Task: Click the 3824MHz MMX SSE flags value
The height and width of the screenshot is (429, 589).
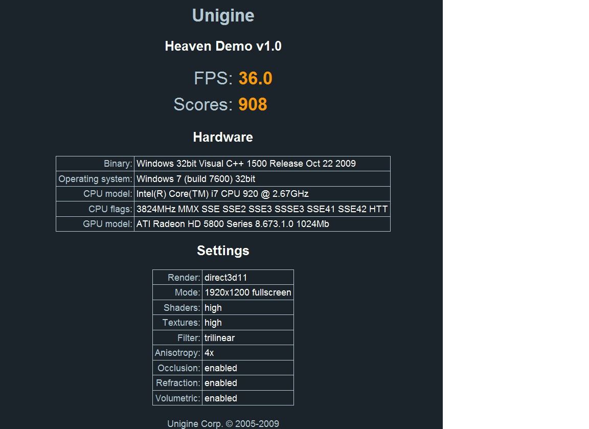Action: pos(262,209)
